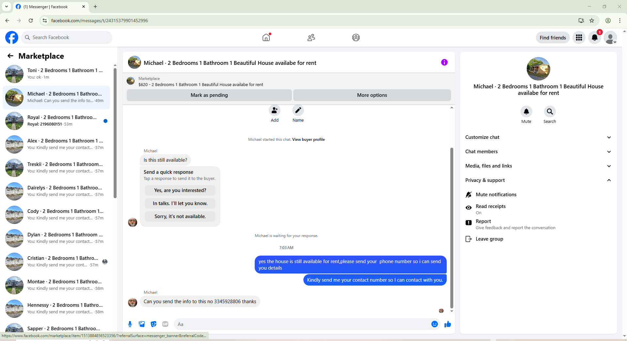The width and height of the screenshot is (627, 341).
Task: Click the install app icon in address bar
Action: coord(581,21)
